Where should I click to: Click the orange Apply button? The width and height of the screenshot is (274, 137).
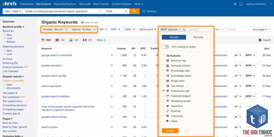tap(170, 131)
